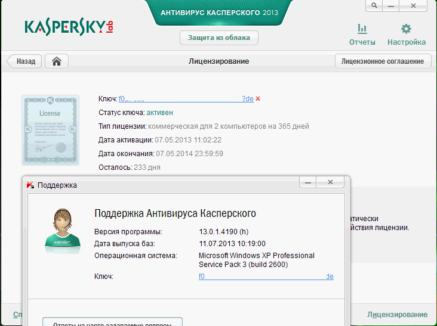Click the Поддержка window title icon
Image resolution: width=437 pixels, height=326 pixels.
click(30, 185)
